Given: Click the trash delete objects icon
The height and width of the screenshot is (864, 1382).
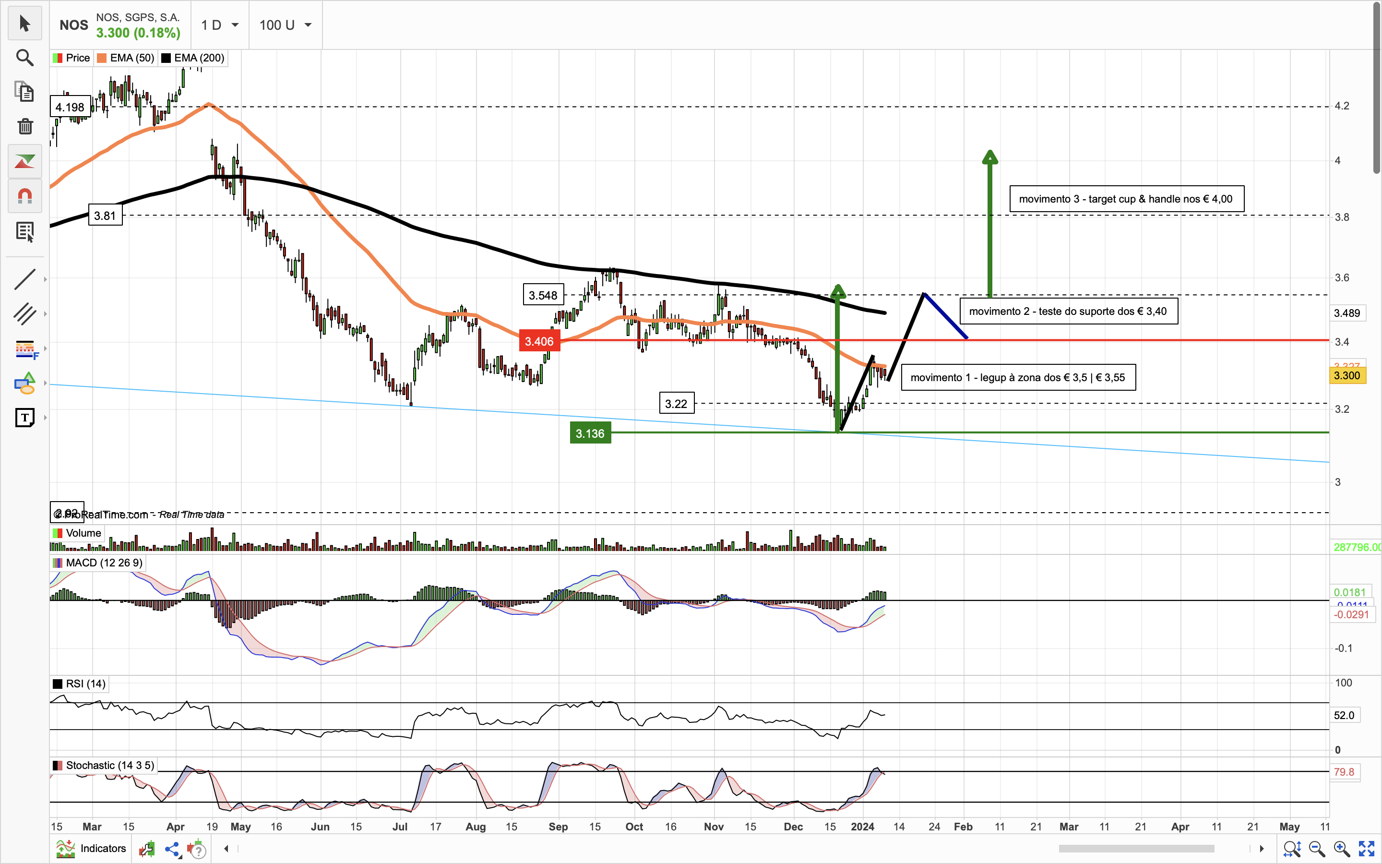Looking at the screenshot, I should (x=24, y=126).
